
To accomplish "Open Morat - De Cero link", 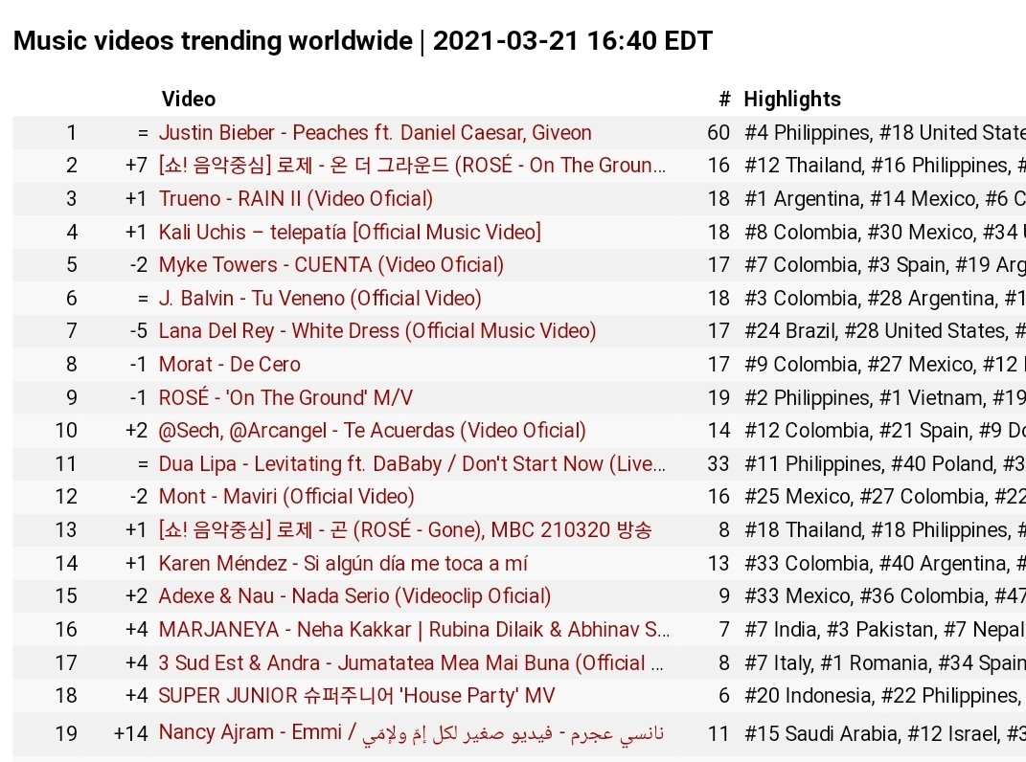I will click(x=230, y=365).
